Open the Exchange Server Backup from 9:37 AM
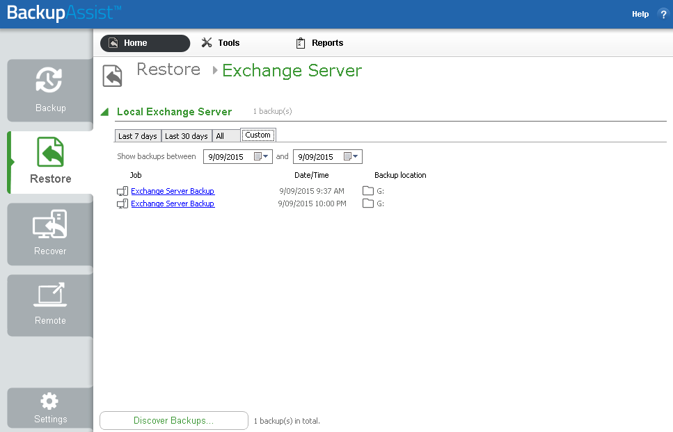Image resolution: width=673 pixels, height=432 pixels. (x=173, y=191)
